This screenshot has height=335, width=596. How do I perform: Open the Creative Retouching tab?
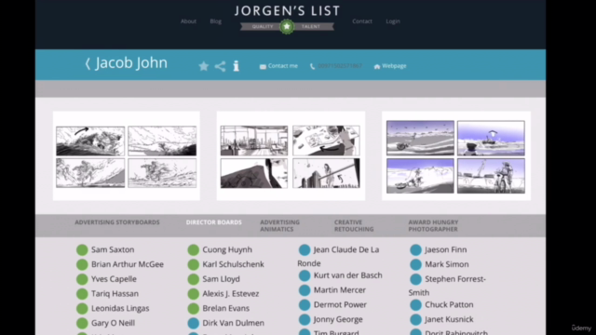354,225
